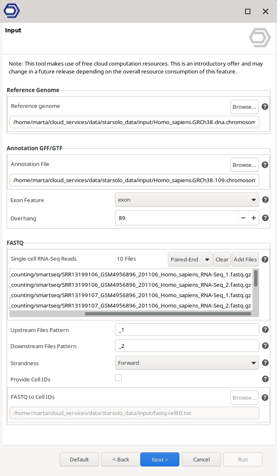Expand the Exon Feature dropdown

(x=187, y=200)
